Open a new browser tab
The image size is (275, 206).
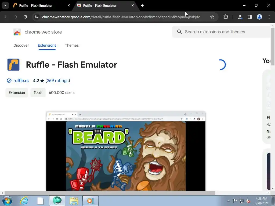[142, 5]
